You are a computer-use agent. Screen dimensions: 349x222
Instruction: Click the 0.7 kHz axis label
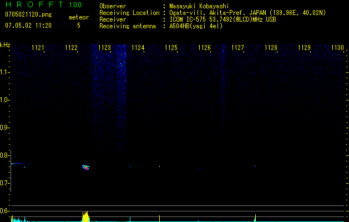[x=4, y=183]
